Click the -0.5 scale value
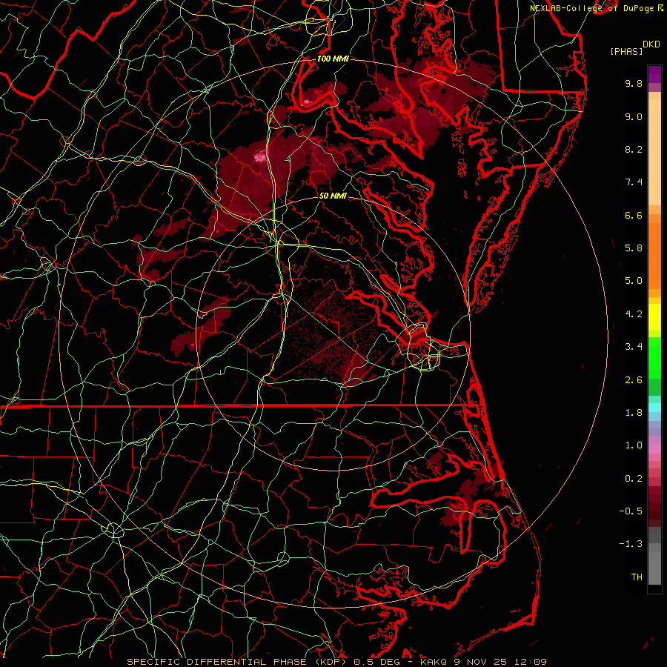 coord(631,511)
